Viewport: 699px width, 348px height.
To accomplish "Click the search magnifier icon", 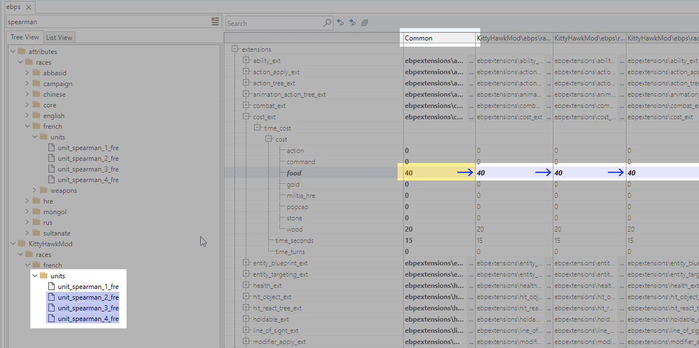I will tap(328, 23).
